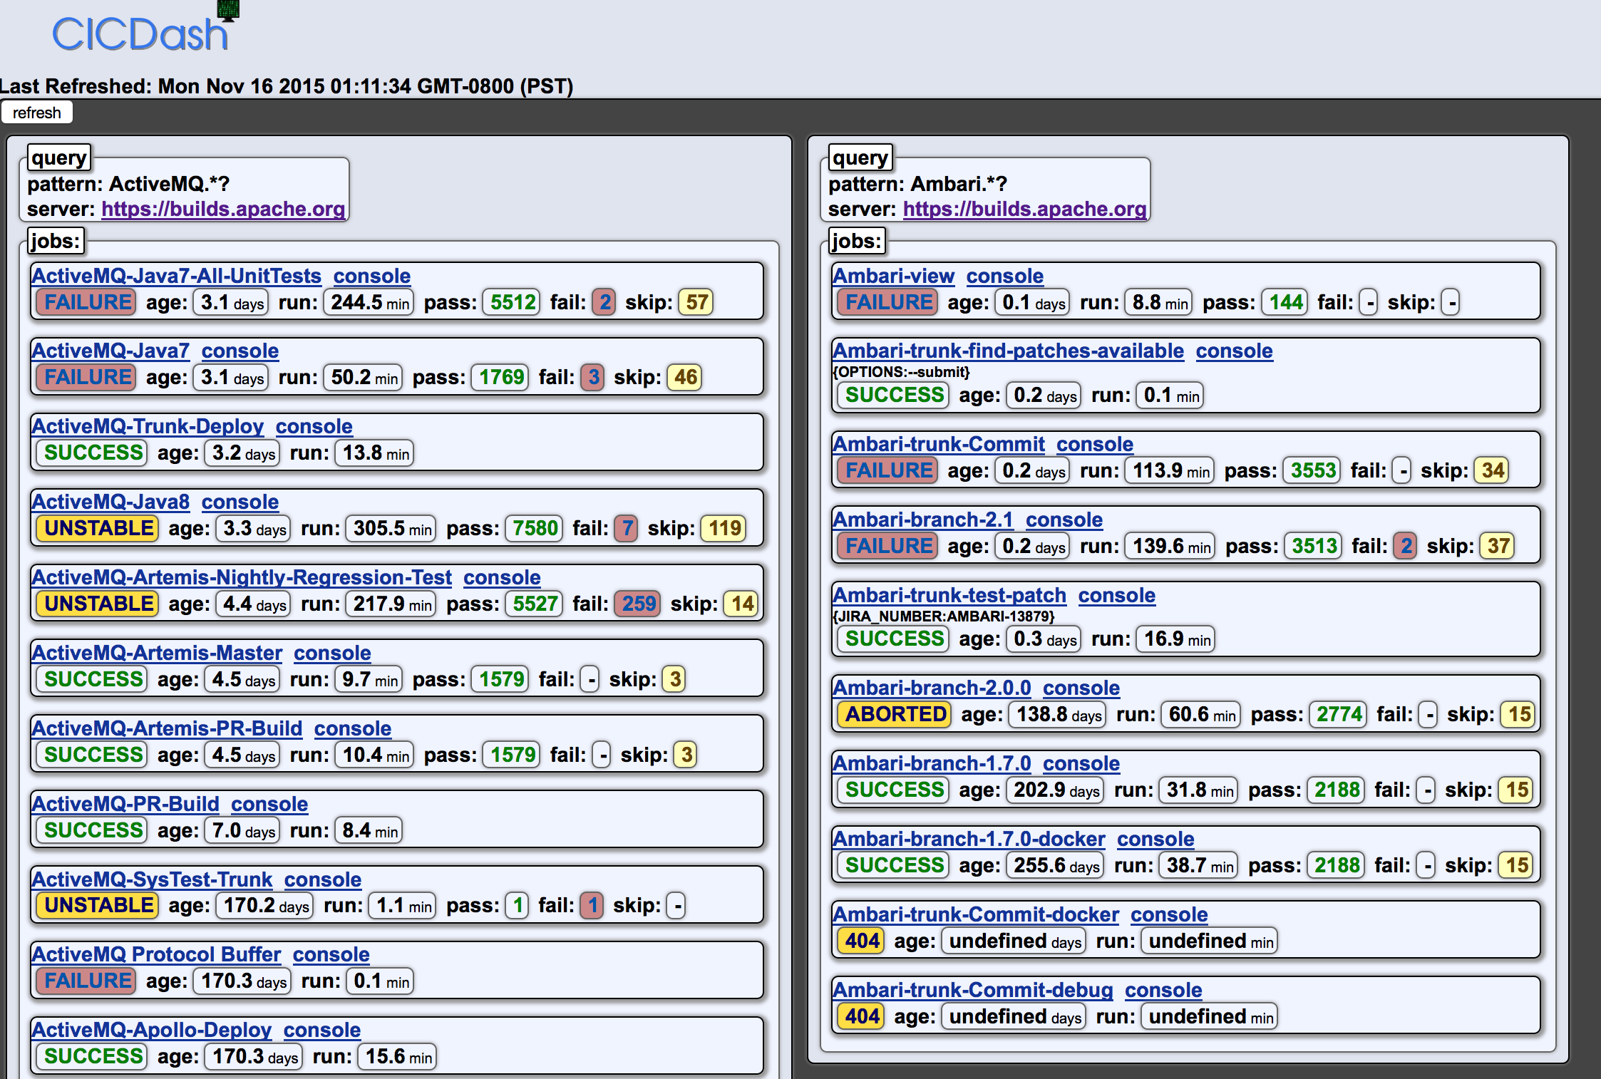Click ABORTED status of Ambari-branch-2.0.0
1601x1079 pixels.
(x=895, y=714)
